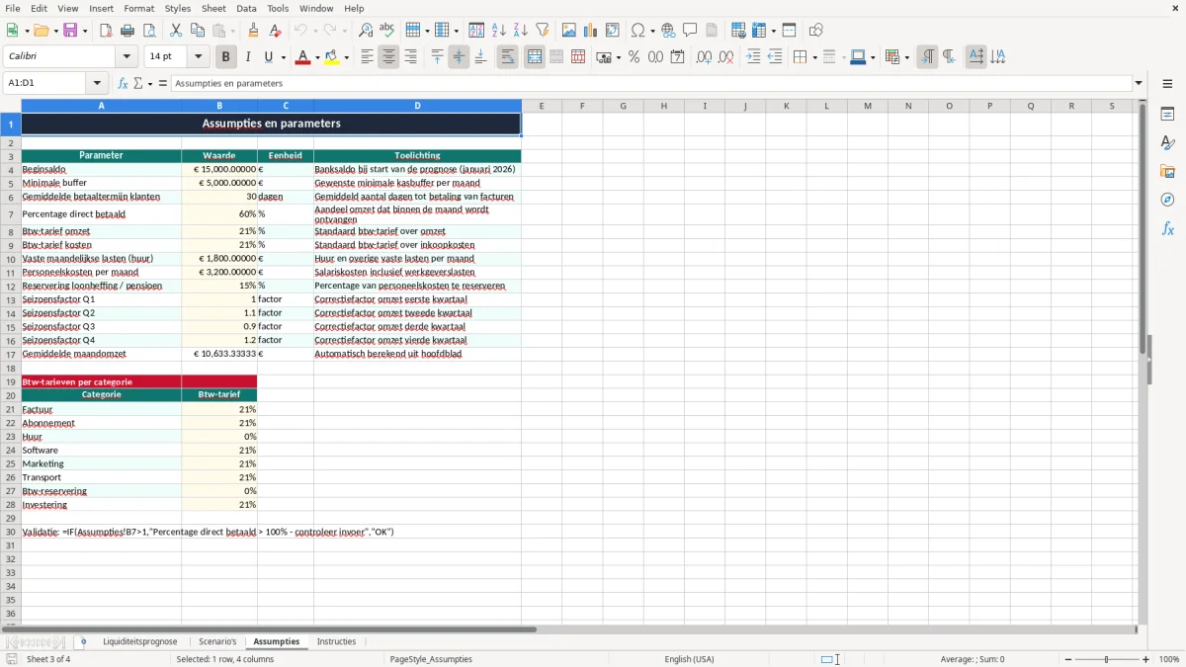1186x667 pixels.
Task: Click the Sort Ascending icon
Action: (x=499, y=31)
